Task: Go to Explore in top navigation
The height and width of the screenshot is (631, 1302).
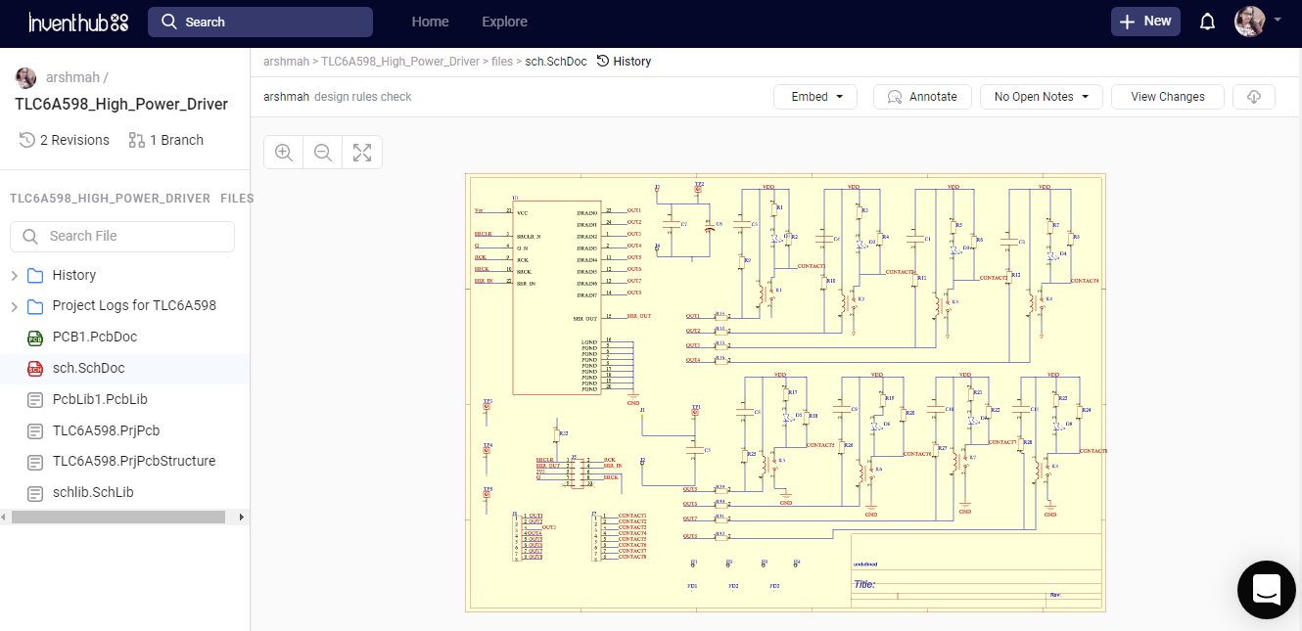Action: point(505,22)
